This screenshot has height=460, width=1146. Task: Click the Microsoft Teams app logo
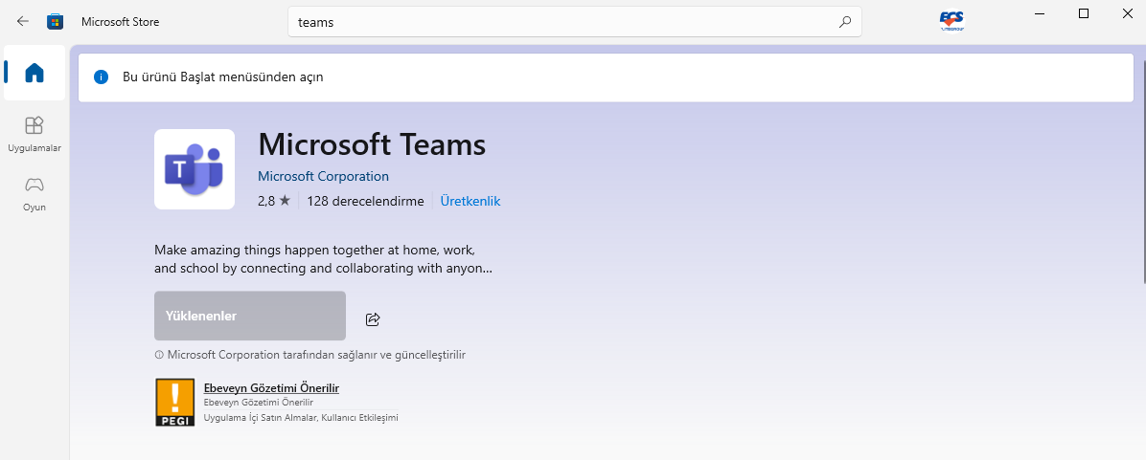pos(195,169)
